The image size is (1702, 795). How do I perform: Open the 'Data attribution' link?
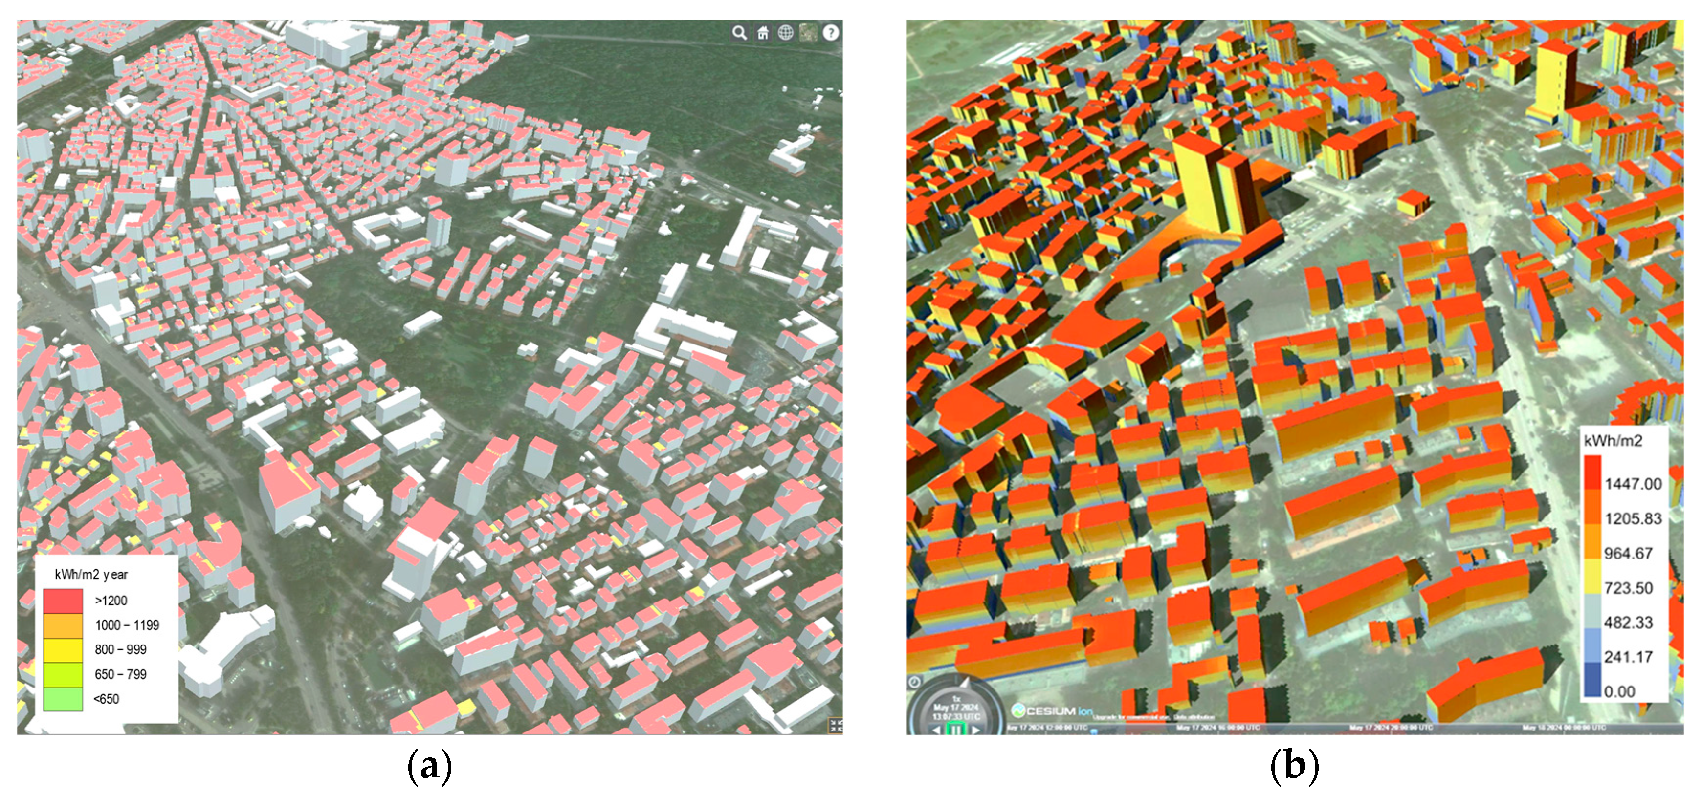click(1194, 718)
